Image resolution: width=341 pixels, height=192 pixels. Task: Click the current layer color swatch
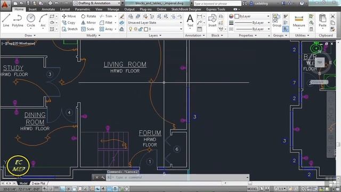pyautogui.click(x=146, y=29)
